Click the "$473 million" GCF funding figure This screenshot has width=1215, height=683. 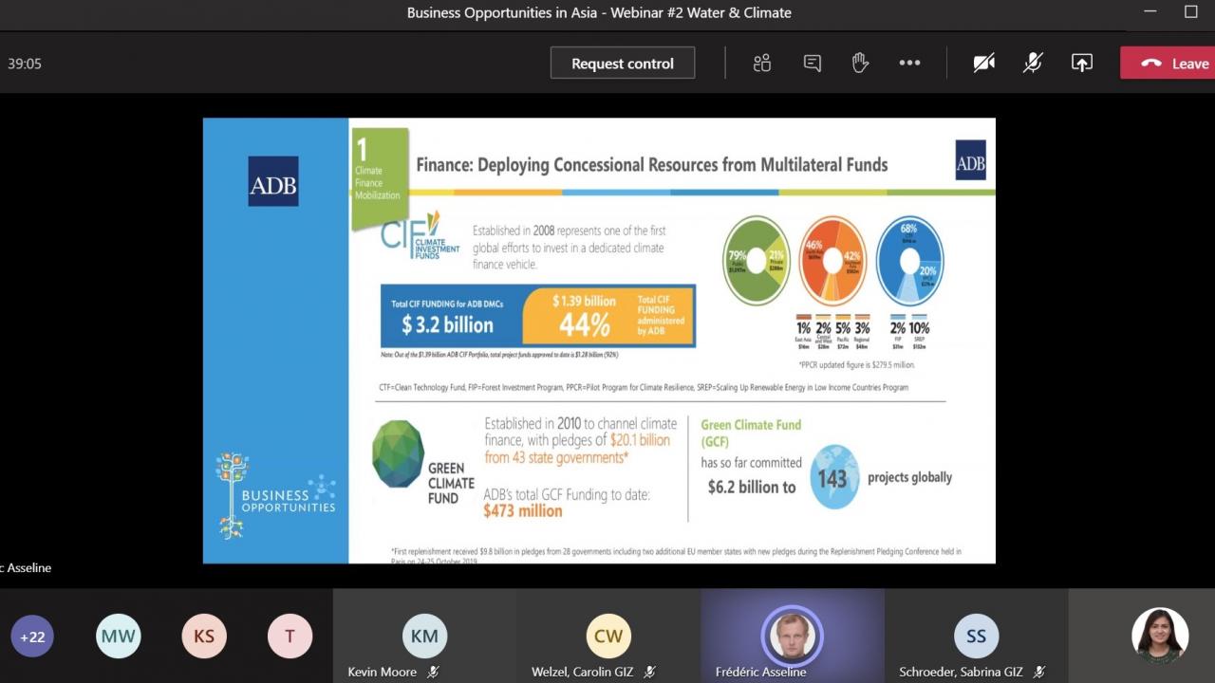coord(523,510)
